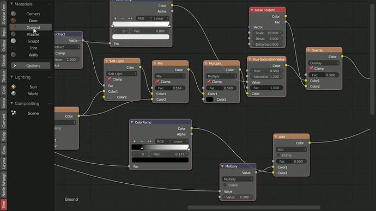
Task: Toggle Clamp on Multiply color node
Action: (x=209, y=82)
